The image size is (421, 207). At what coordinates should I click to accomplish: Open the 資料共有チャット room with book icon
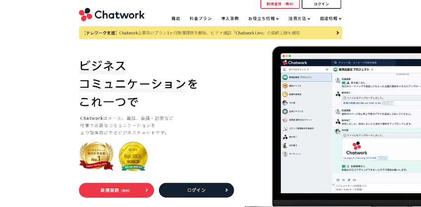click(307, 120)
